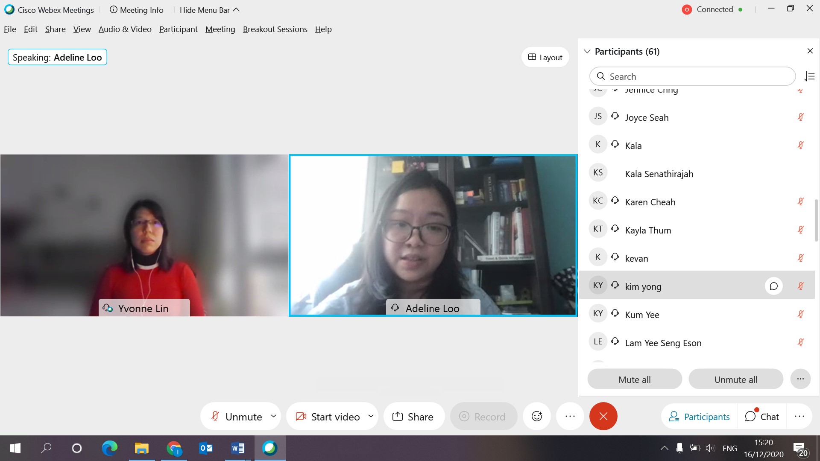820x461 pixels.
Task: Click the JS avatar for Joyce Seah
Action: click(x=598, y=116)
